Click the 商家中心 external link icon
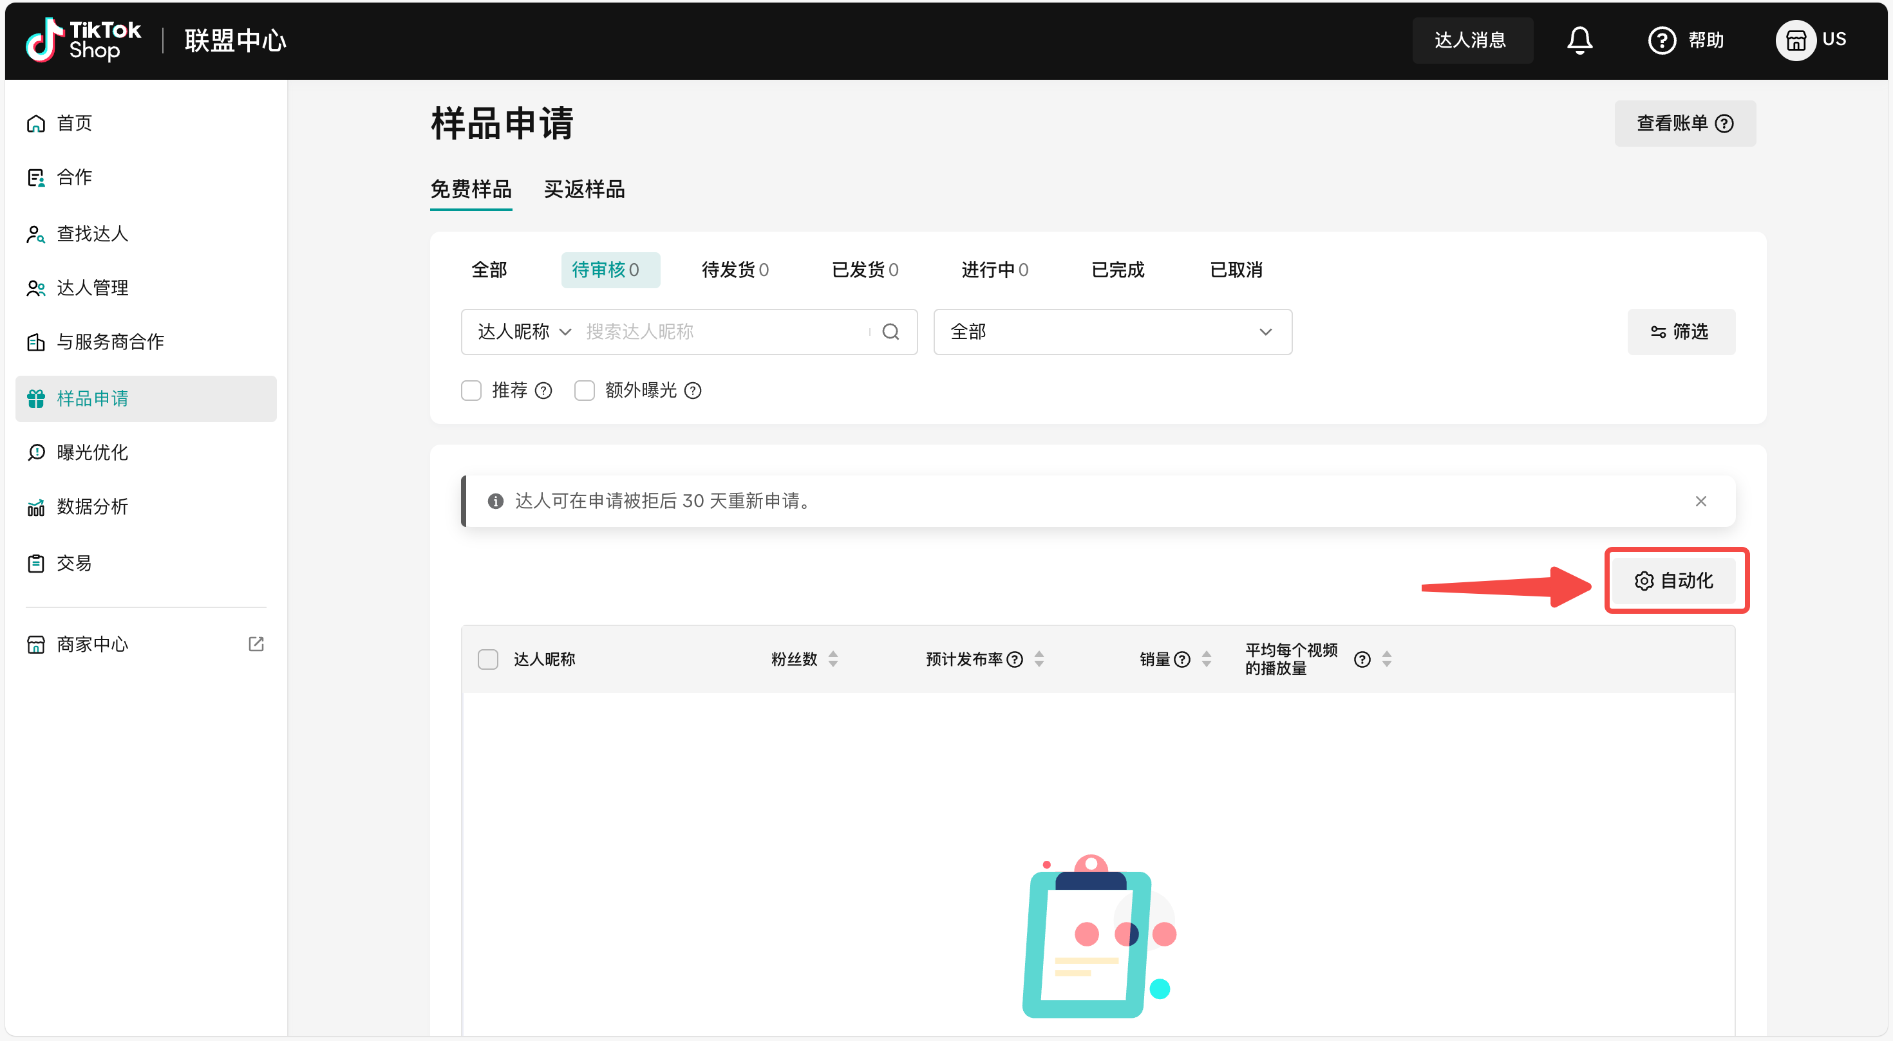Image resolution: width=1893 pixels, height=1041 pixels. click(x=256, y=644)
